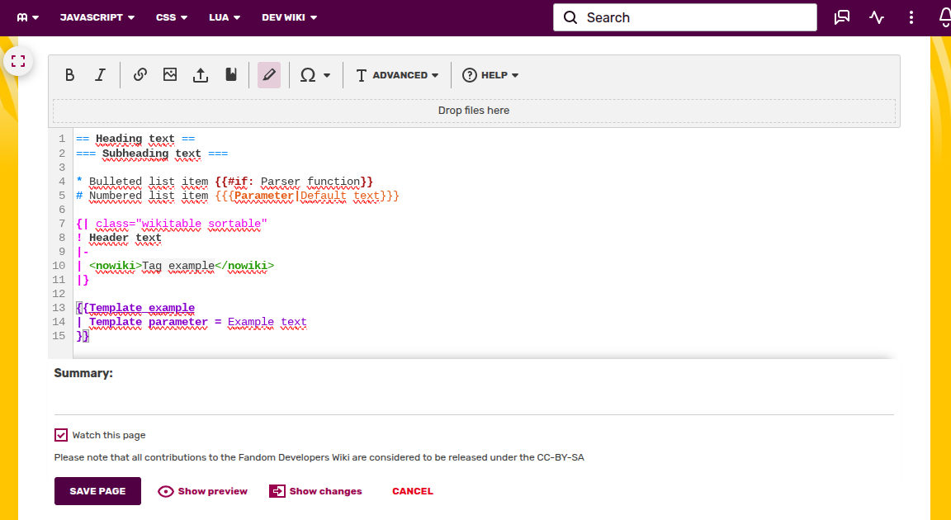Insert a link with the chain icon
This screenshot has width=951, height=520.
[140, 74]
